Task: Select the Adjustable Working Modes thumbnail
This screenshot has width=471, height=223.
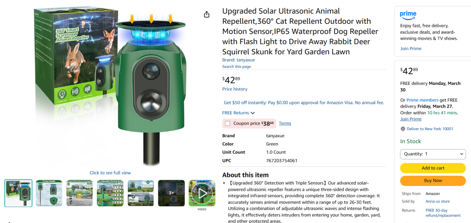Action: point(110,193)
